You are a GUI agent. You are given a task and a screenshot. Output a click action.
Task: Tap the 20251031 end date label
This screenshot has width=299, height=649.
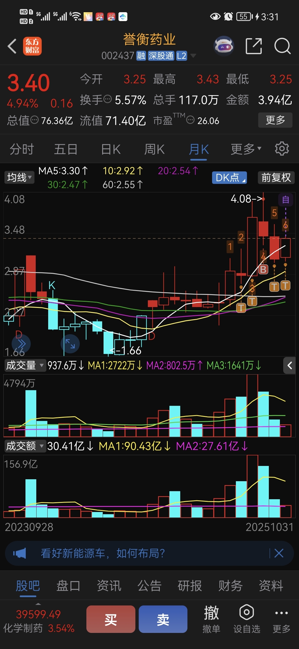pos(269,527)
